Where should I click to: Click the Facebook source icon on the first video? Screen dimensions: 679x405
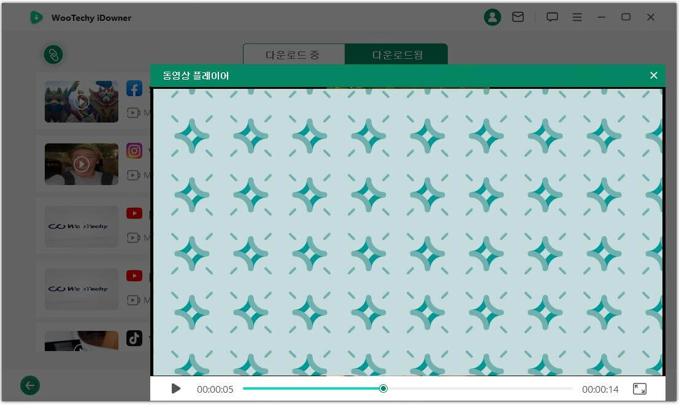[x=134, y=88]
